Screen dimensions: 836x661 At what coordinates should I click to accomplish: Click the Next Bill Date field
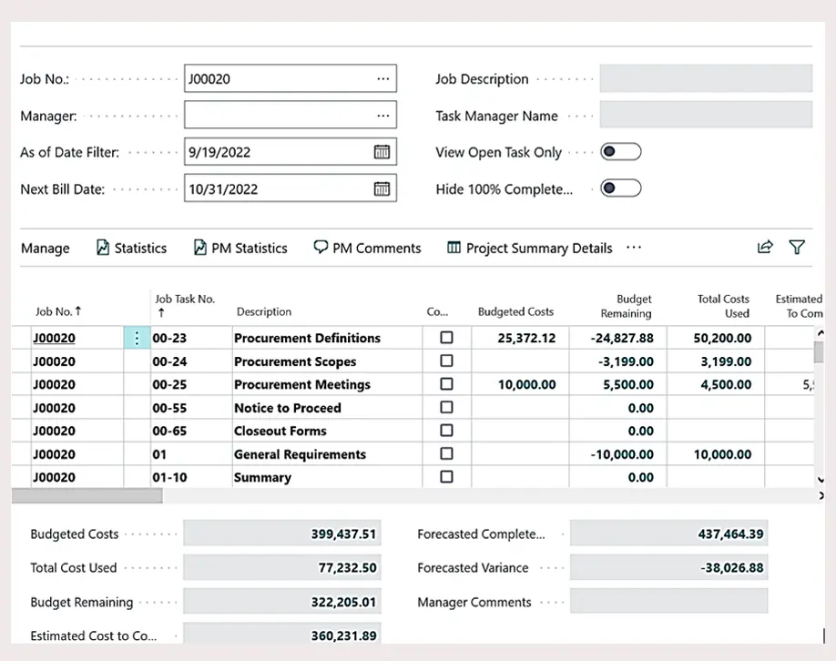pyautogui.click(x=290, y=188)
